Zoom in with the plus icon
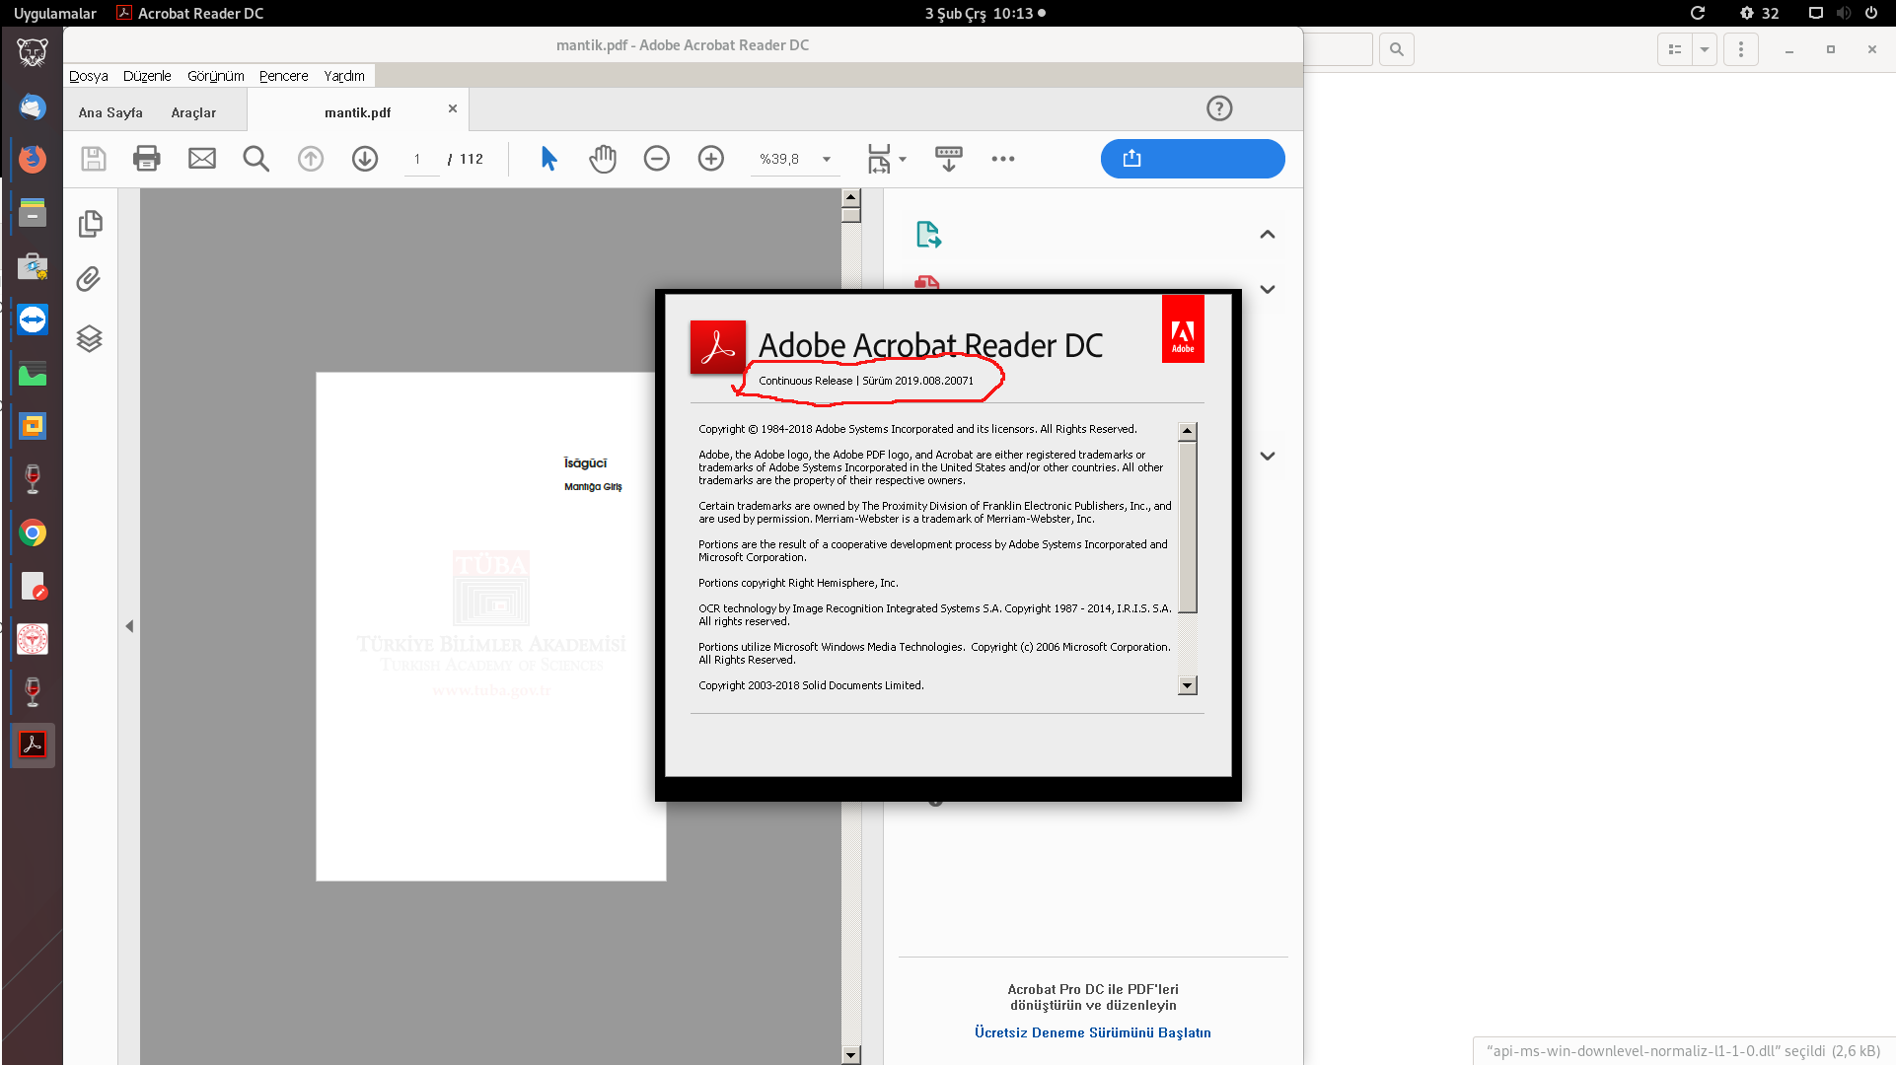This screenshot has width=1896, height=1065. (x=711, y=159)
